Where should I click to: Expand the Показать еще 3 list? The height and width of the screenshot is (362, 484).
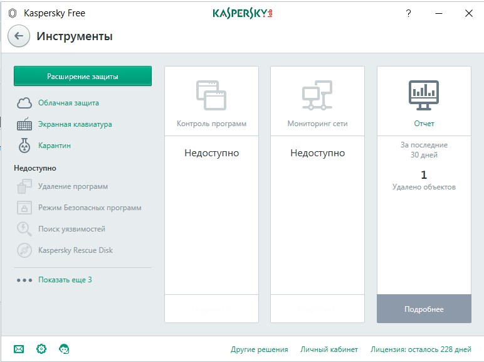coord(65,280)
